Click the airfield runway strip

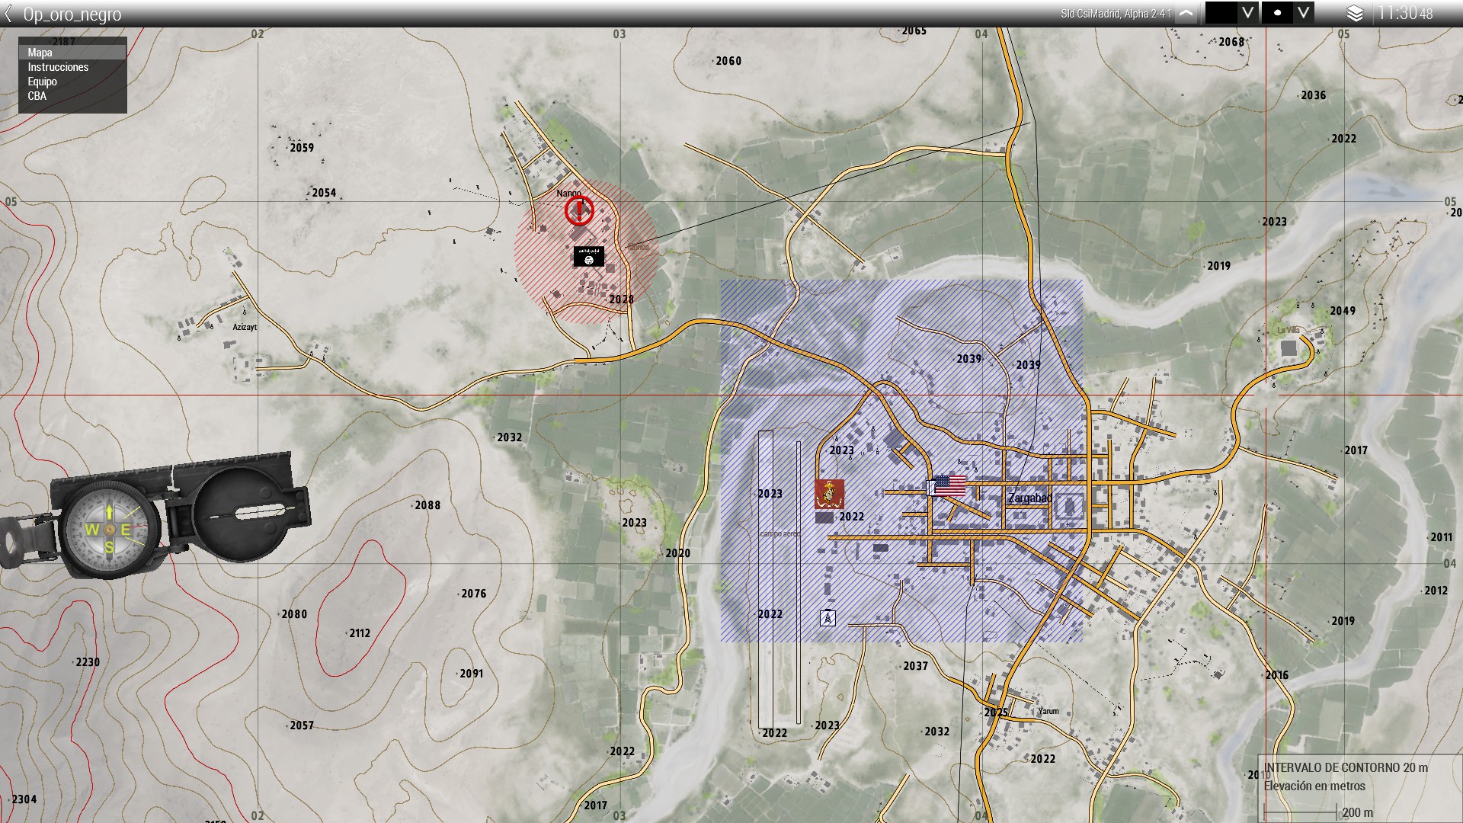[x=766, y=579]
